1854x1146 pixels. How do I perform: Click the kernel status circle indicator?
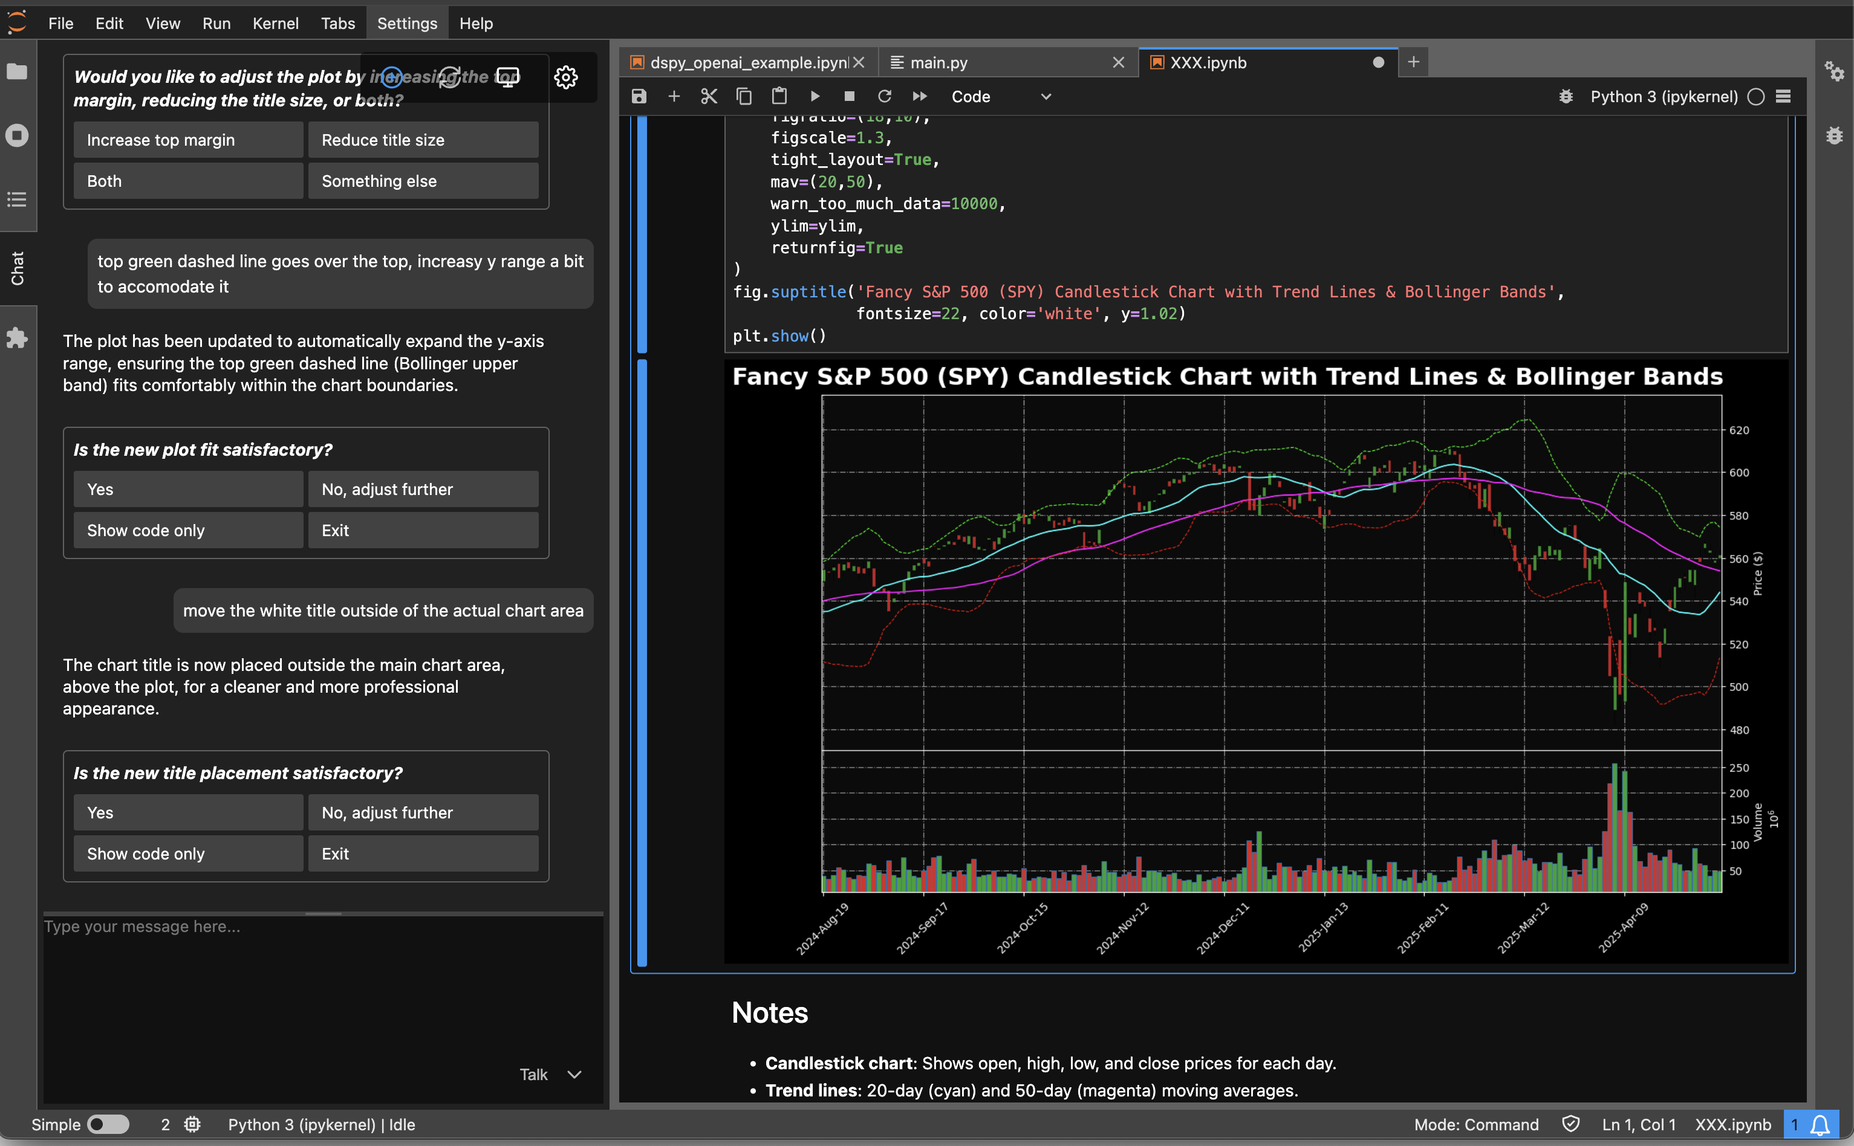(1756, 96)
